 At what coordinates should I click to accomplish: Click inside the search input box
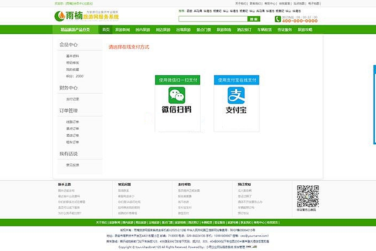click(213, 19)
